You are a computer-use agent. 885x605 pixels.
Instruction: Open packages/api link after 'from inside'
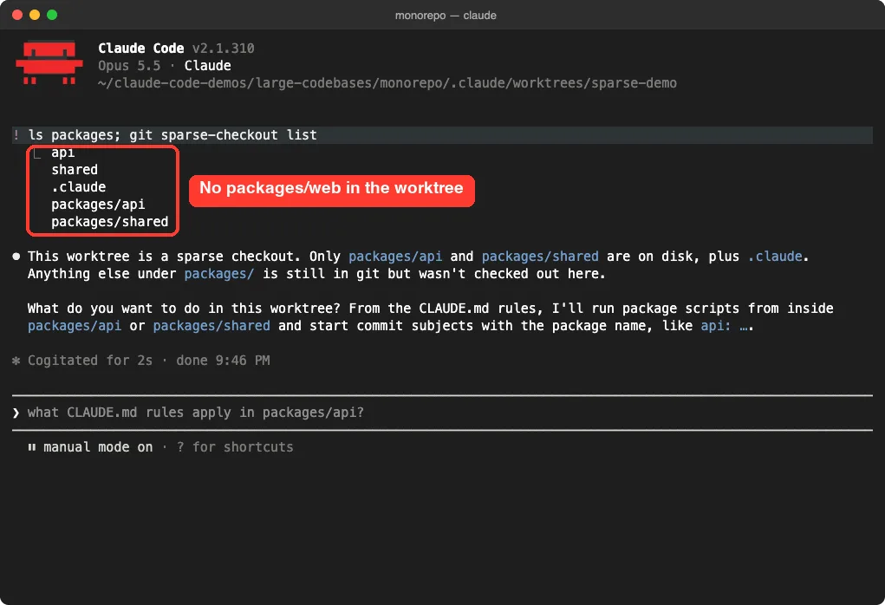click(x=75, y=326)
